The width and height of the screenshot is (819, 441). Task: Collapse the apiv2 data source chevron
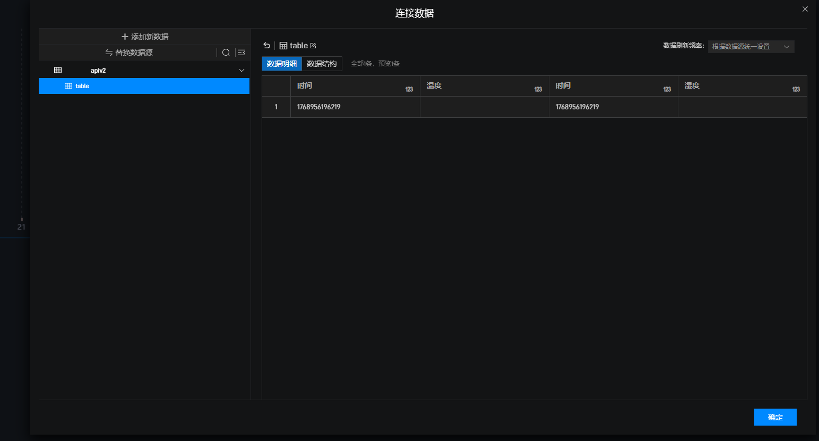pyautogui.click(x=242, y=71)
